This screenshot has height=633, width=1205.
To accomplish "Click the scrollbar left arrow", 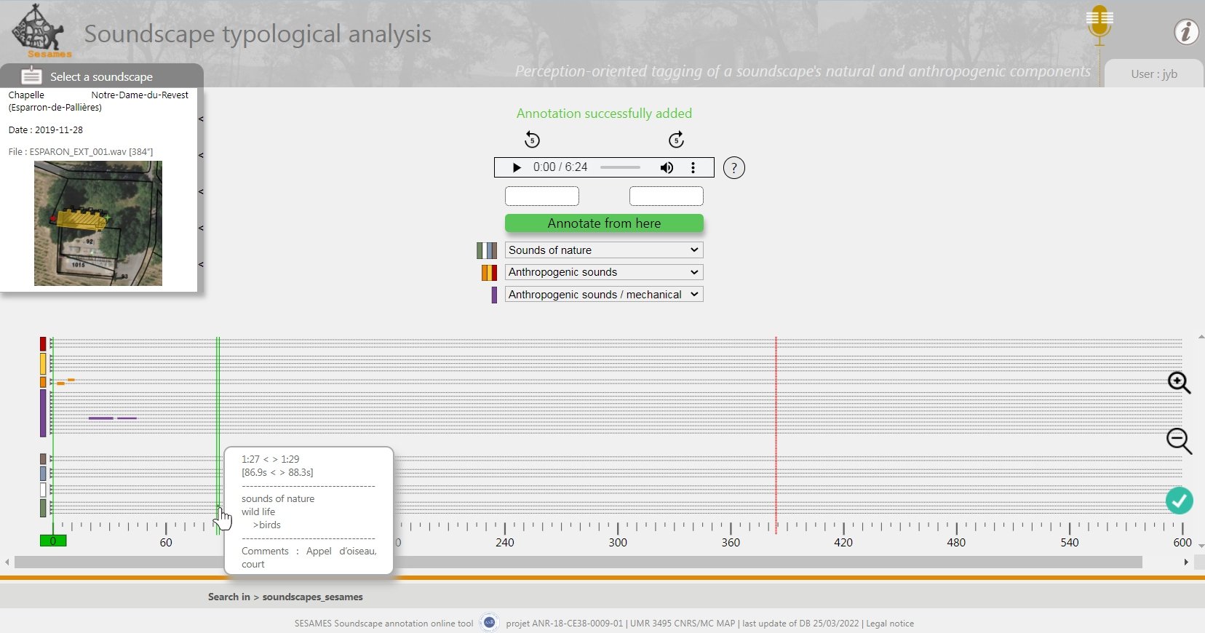I will tap(7, 562).
